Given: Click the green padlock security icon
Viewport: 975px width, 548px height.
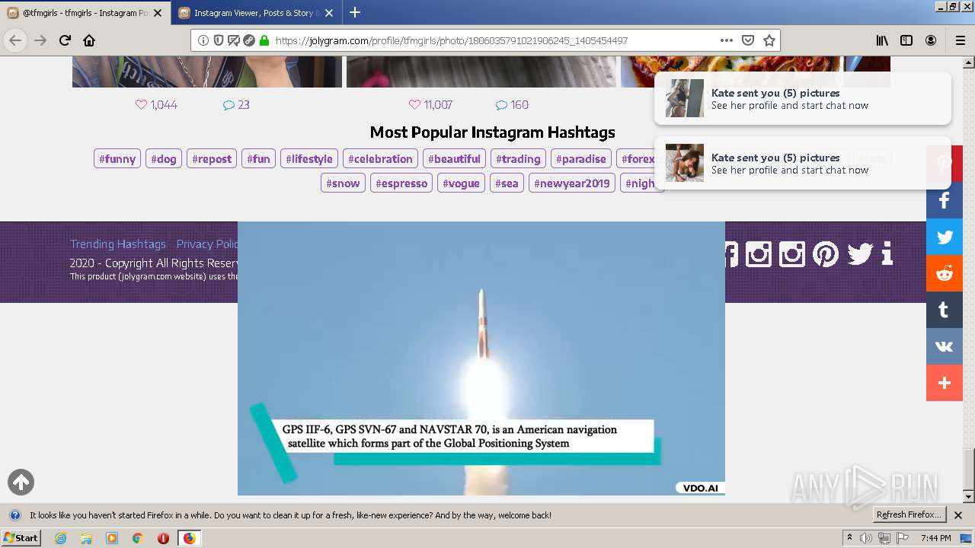Looking at the screenshot, I should click(264, 40).
